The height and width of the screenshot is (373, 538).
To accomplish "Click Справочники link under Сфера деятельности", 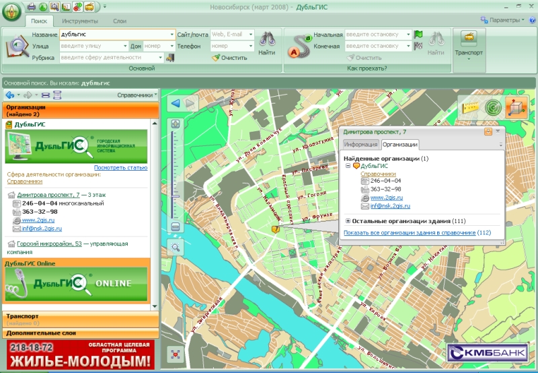I will tap(25, 181).
